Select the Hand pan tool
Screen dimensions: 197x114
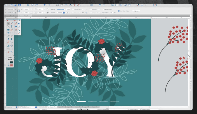pyautogui.click(x=8, y=52)
